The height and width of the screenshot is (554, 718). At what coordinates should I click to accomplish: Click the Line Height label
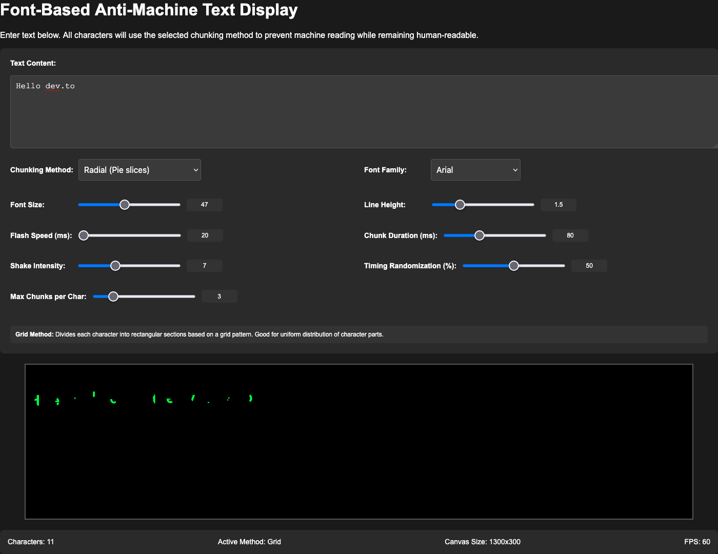[x=385, y=205]
